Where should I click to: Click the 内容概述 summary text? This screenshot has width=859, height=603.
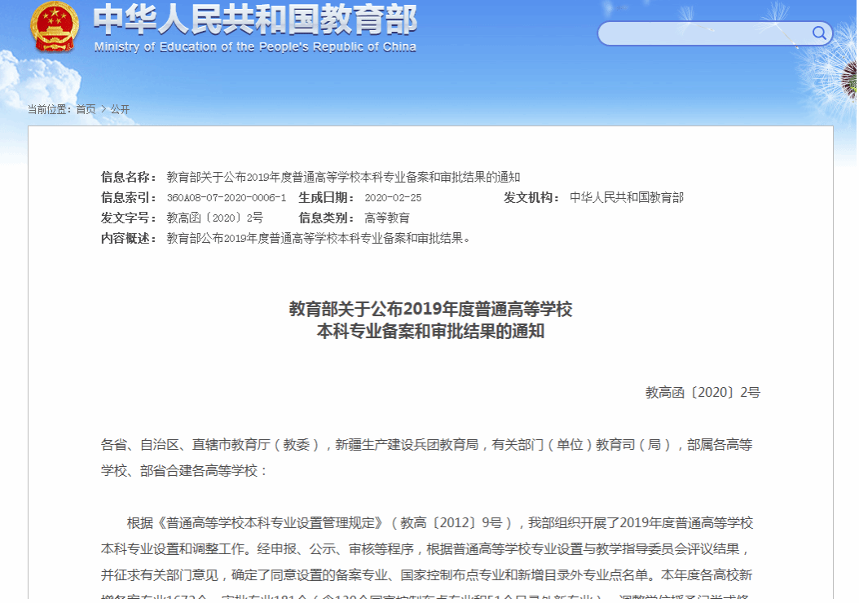click(319, 239)
